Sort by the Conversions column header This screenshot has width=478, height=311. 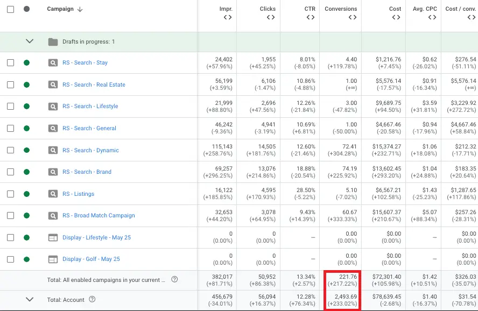(341, 9)
